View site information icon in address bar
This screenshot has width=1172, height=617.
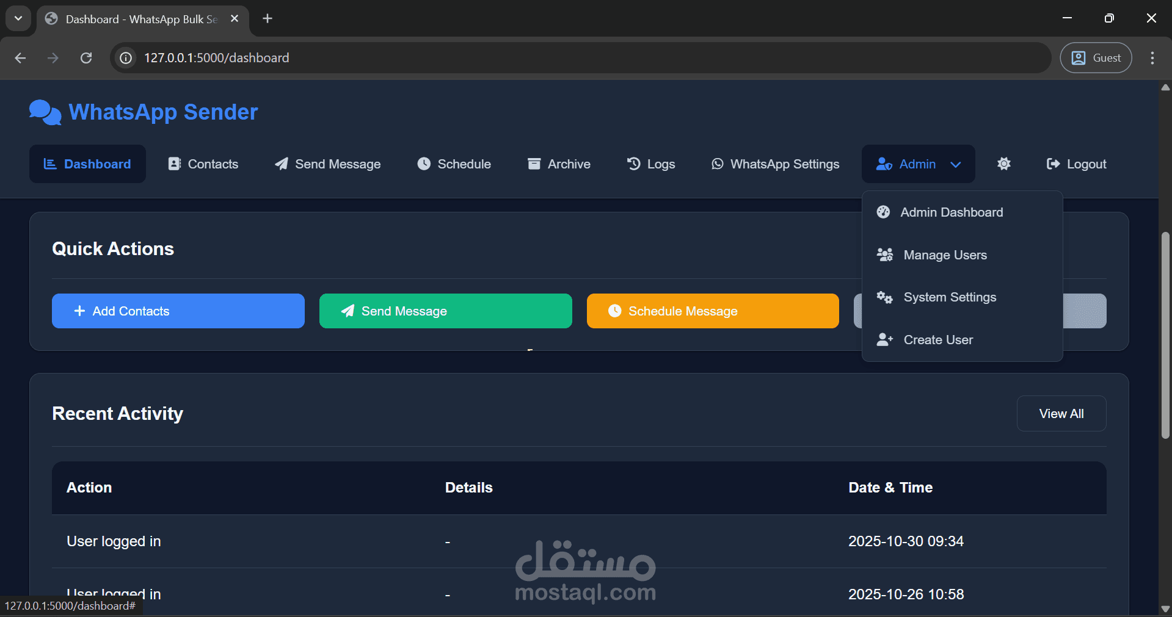[126, 58]
